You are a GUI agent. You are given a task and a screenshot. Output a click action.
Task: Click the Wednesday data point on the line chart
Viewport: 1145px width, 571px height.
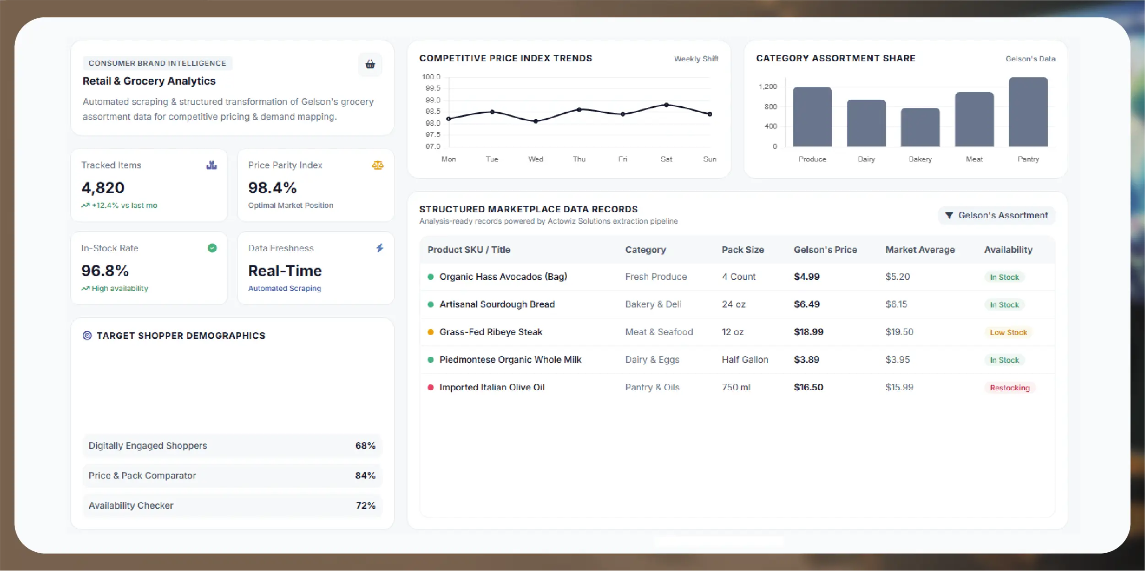coord(536,121)
